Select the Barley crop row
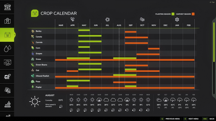Image resolution: width=216 pixels, height=121 pixels. (x=38, y=31)
